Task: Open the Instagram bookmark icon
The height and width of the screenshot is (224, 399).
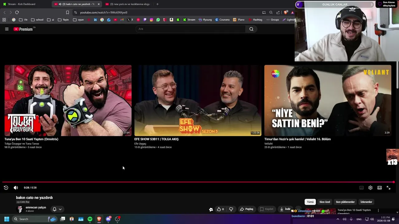Action: coord(151,20)
